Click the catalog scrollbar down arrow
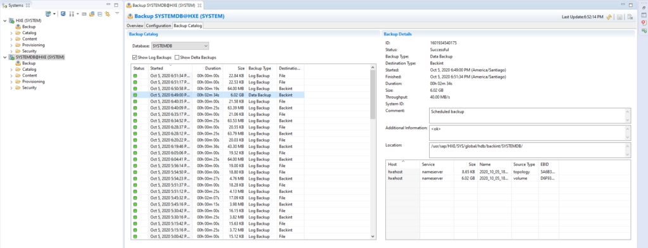Screen dimensions: 648x248 click(x=373, y=237)
